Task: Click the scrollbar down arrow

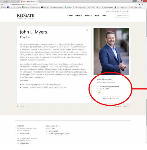Action: [x=146, y=143]
